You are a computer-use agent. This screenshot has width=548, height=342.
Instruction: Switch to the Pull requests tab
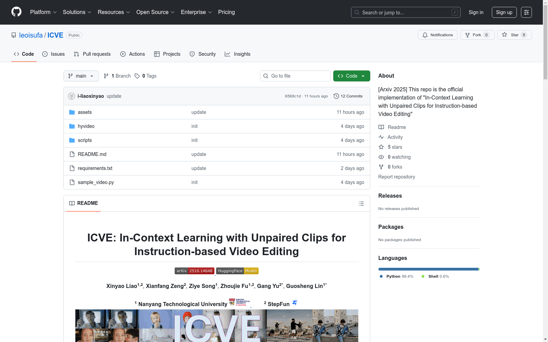coord(92,54)
